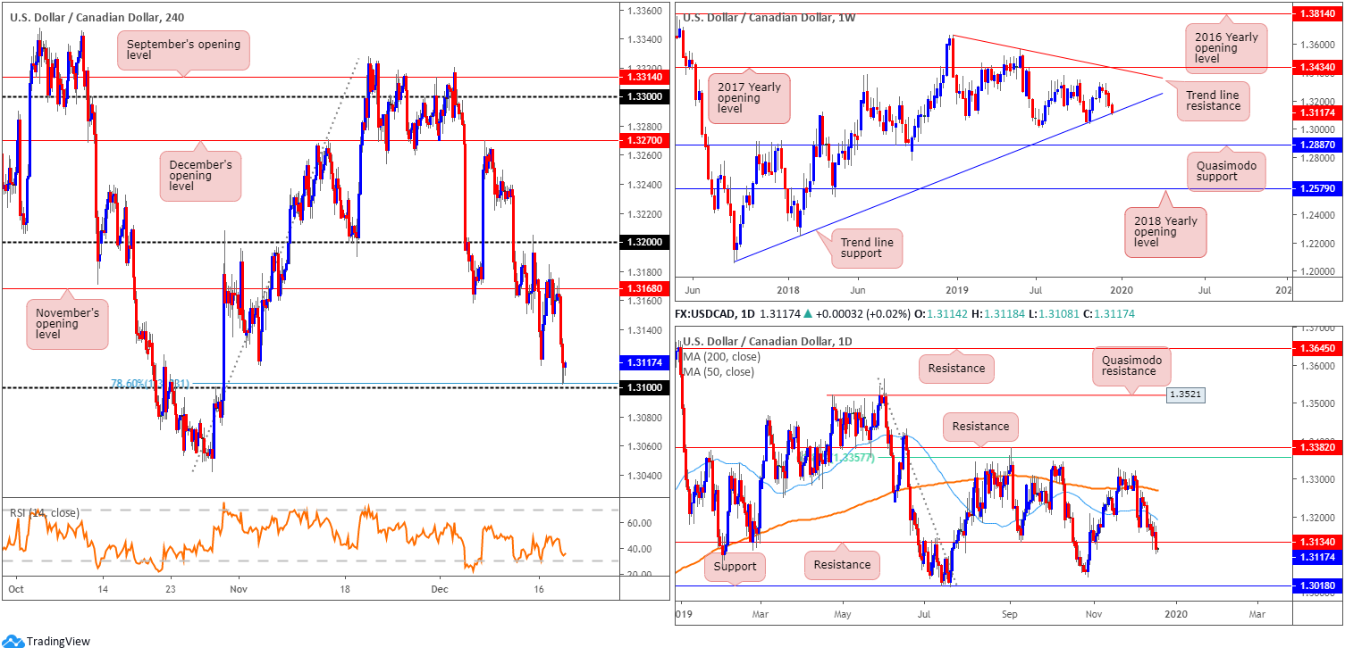Screen dimensions: 1345x656
Task: Select the 1.25790 price label
Action: click(1319, 188)
